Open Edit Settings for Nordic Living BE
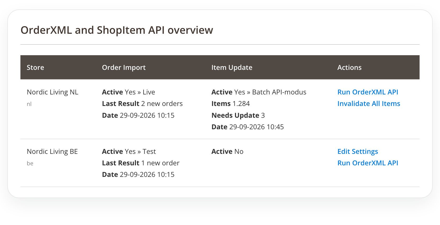Viewport: 440px width, 225px height. pos(358,151)
